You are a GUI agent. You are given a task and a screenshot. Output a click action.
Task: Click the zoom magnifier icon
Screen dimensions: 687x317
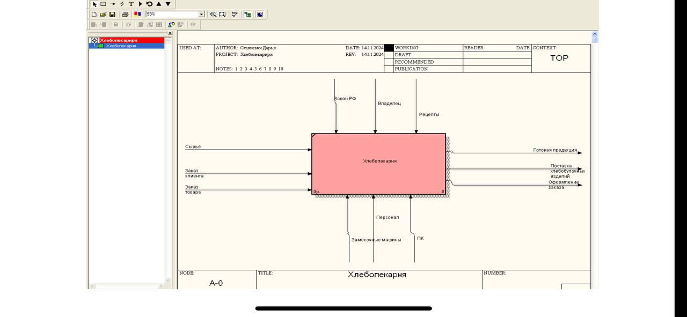pos(213,14)
